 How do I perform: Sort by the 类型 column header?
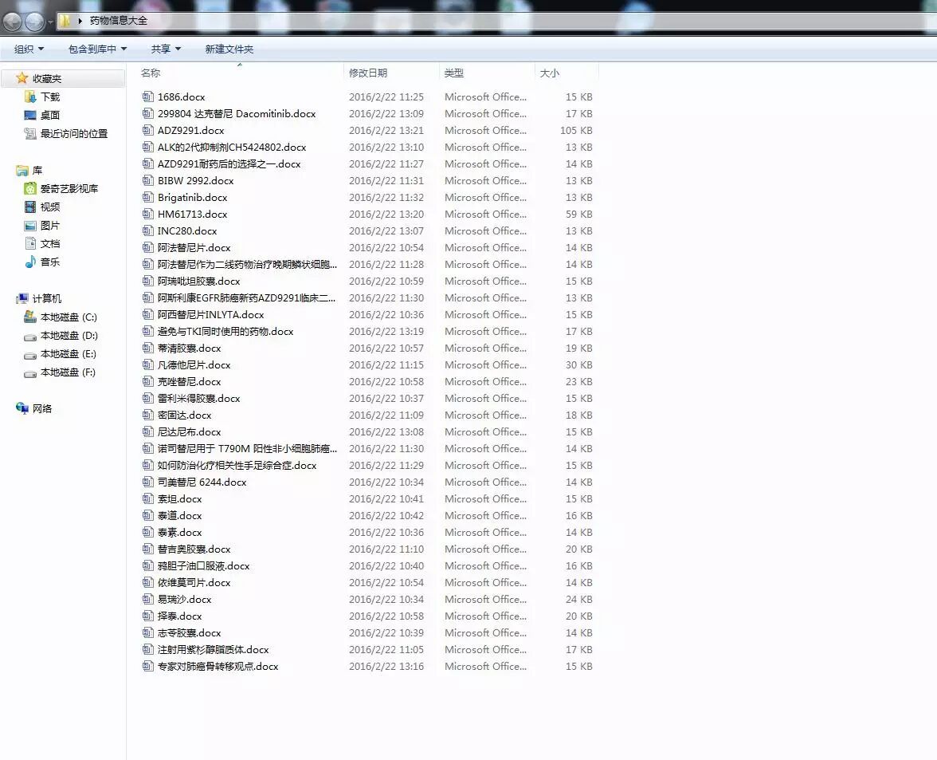pyautogui.click(x=453, y=73)
